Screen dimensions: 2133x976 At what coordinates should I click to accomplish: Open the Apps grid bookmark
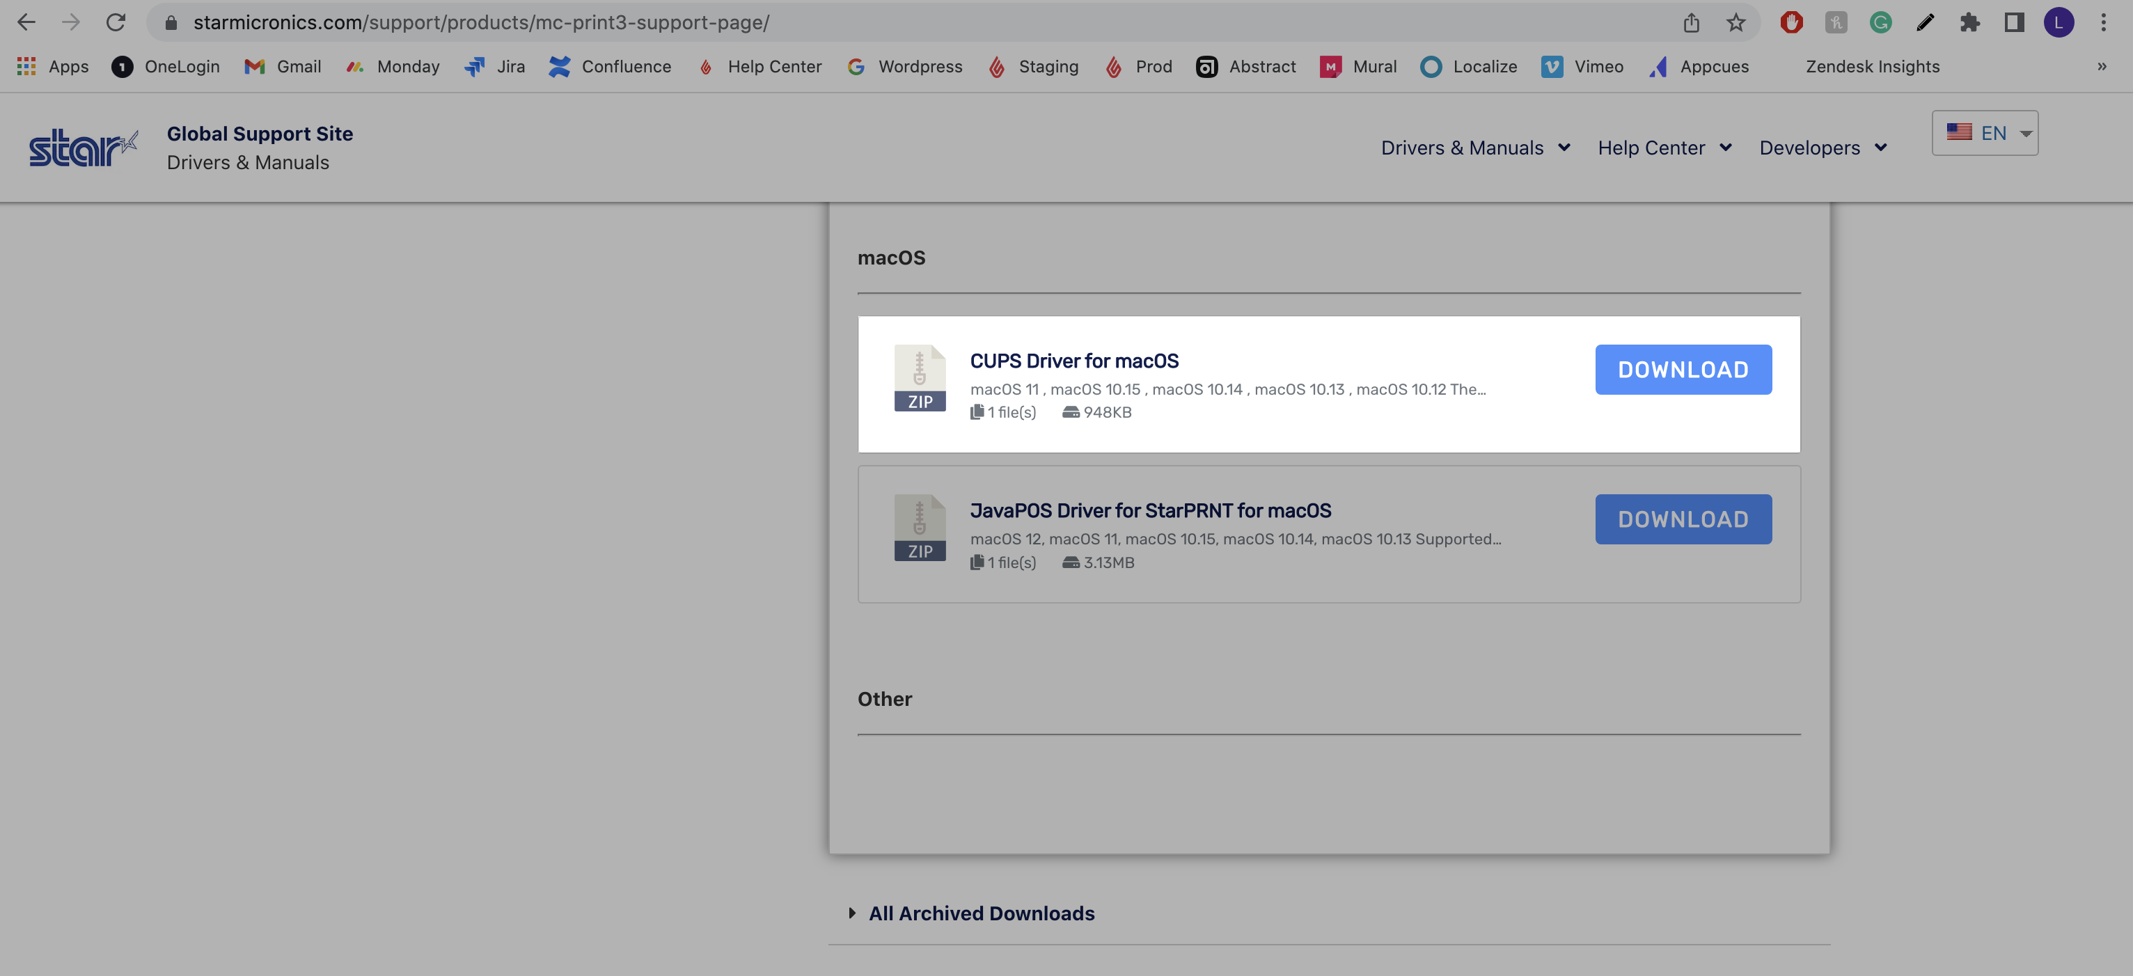(x=52, y=66)
